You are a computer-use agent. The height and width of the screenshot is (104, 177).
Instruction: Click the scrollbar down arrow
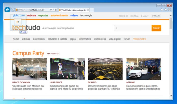[171, 96]
